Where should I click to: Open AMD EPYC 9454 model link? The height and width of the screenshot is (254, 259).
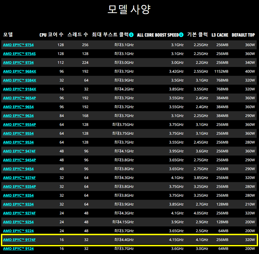tap(18, 169)
